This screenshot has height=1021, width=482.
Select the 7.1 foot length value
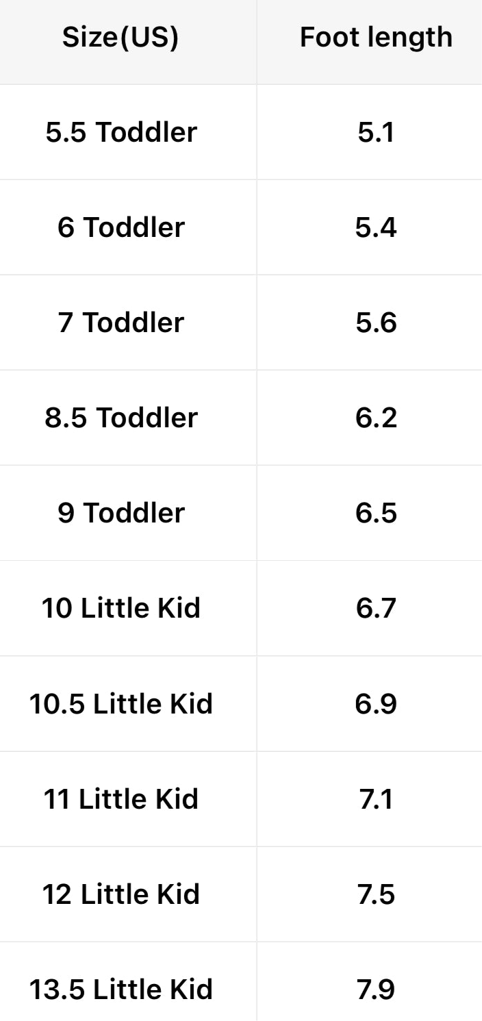coord(376,799)
